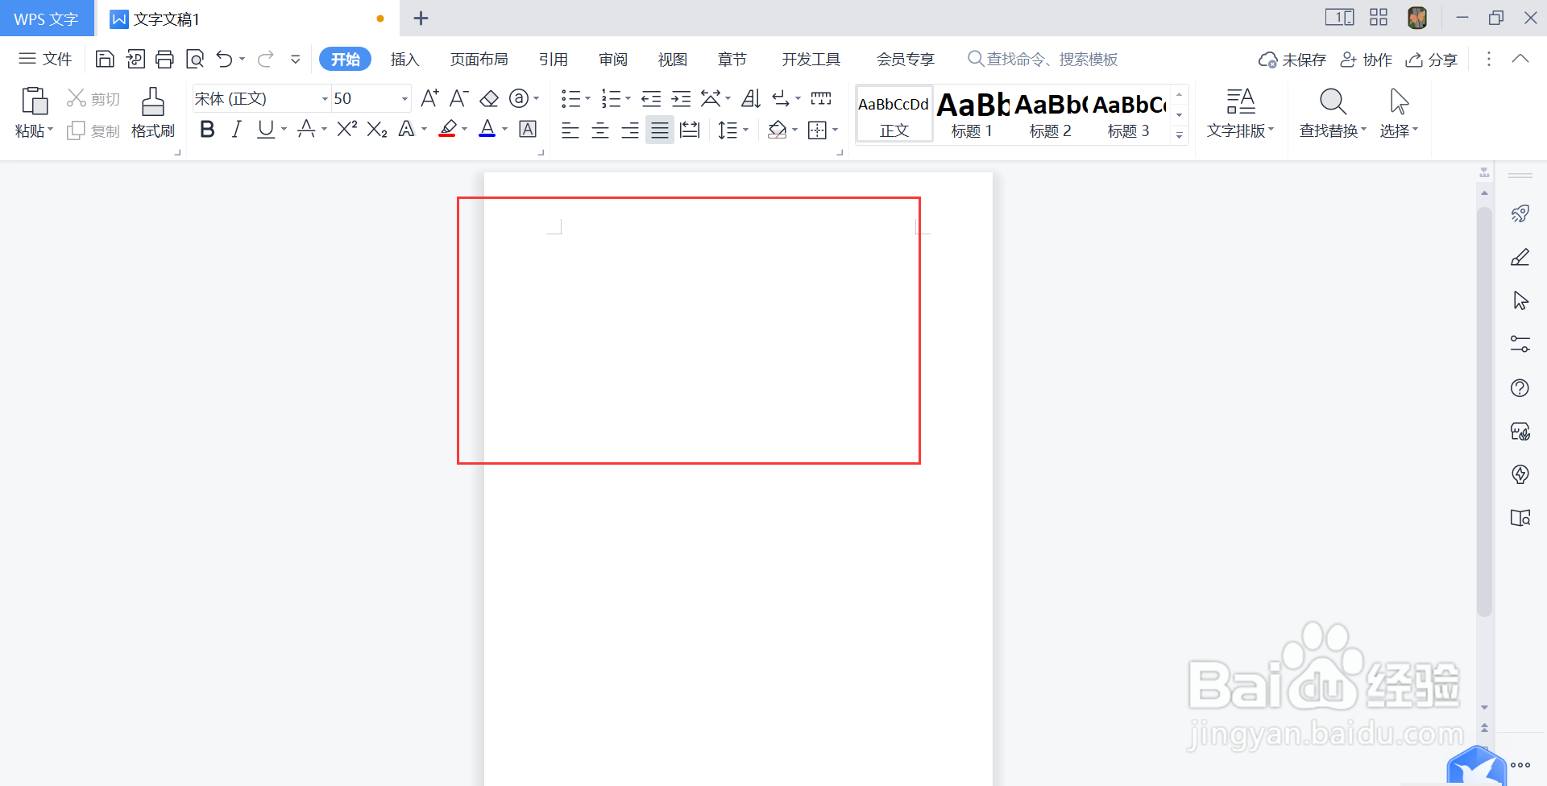Viewport: 1547px width, 786px height.
Task: Toggle Bold formatting
Action: pos(207,129)
